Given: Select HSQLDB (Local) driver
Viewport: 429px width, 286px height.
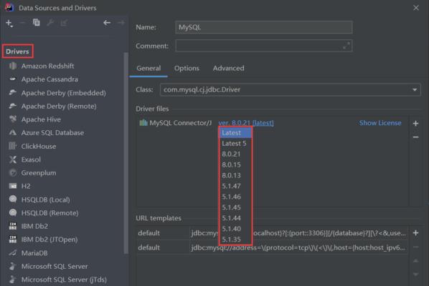Looking at the screenshot, I should 46,199.
